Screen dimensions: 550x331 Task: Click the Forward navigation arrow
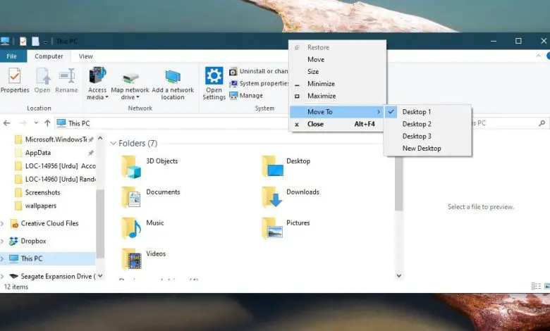[x=23, y=123]
